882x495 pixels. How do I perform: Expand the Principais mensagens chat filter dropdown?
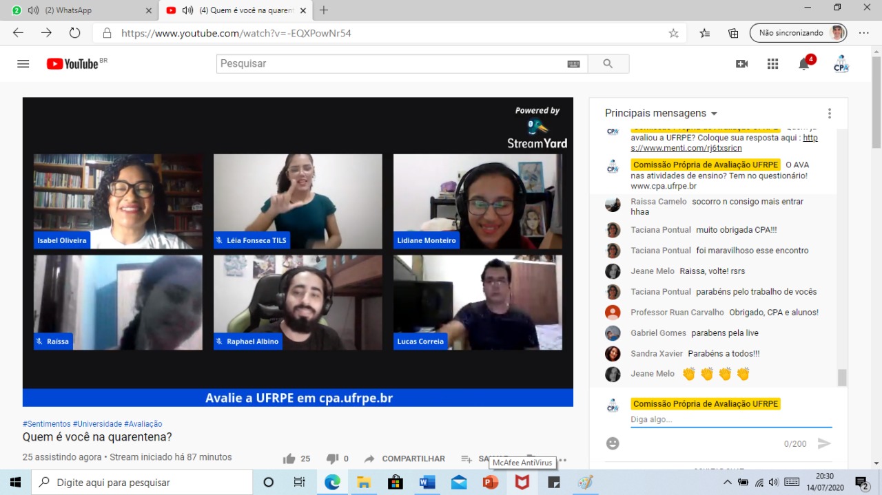[714, 114]
